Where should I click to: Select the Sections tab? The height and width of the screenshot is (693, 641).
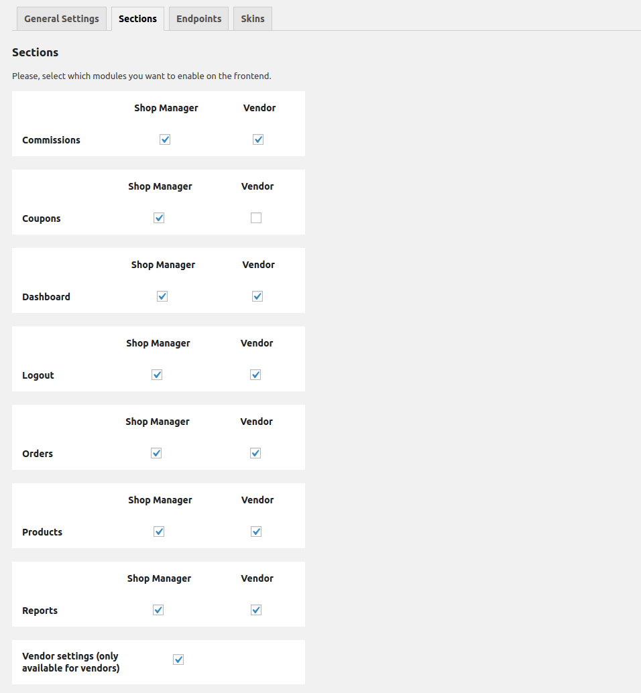pos(137,19)
